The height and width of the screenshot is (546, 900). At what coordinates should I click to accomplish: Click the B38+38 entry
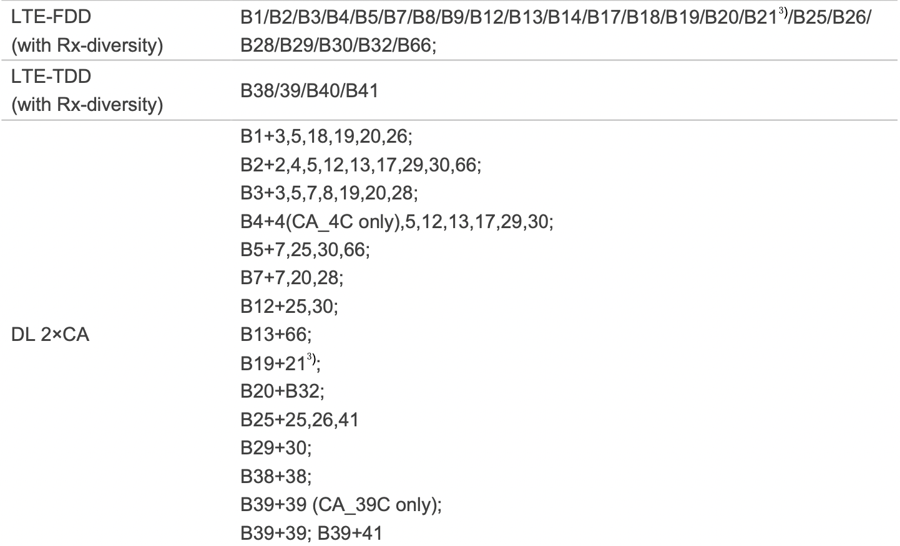tap(276, 476)
